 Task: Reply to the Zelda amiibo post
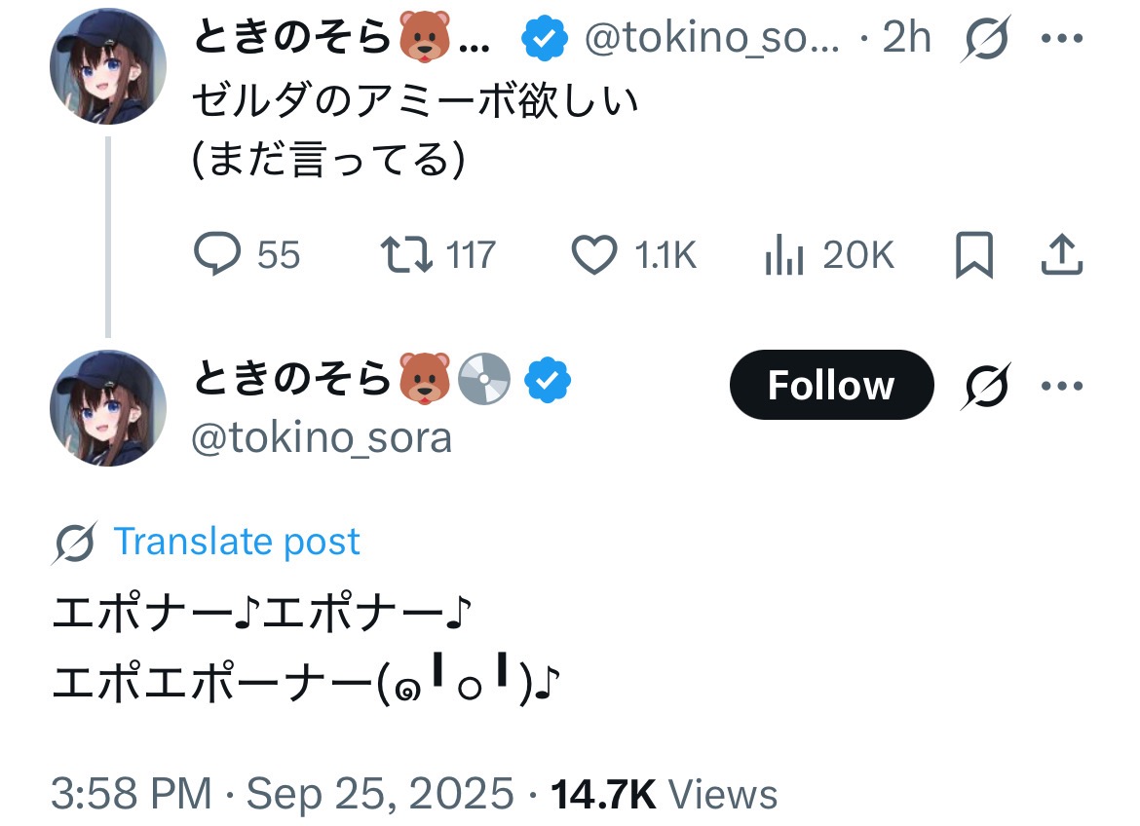tap(218, 255)
